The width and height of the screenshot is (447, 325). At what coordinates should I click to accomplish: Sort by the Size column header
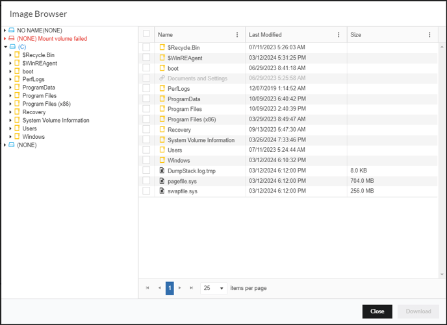tap(355, 35)
